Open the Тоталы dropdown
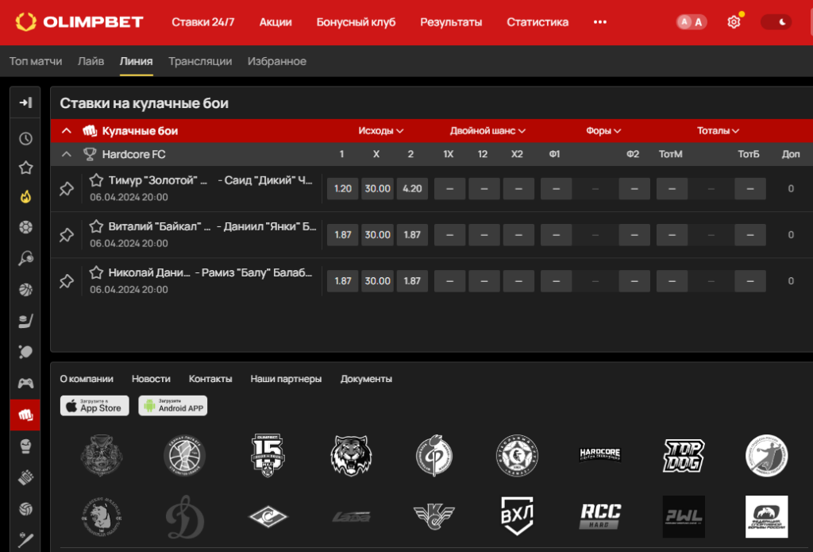The width and height of the screenshot is (813, 552). click(718, 131)
